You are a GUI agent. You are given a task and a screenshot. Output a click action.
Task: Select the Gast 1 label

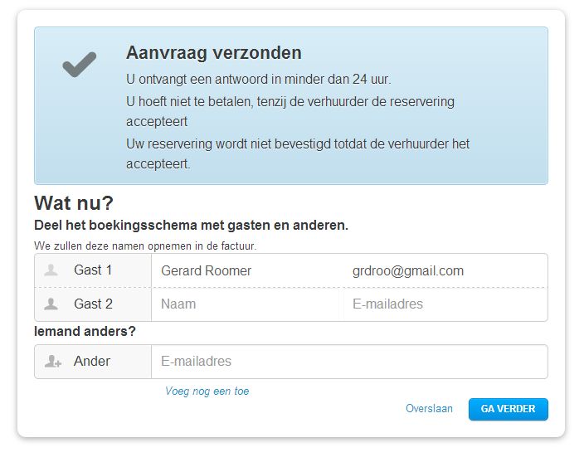pyautogui.click(x=93, y=270)
